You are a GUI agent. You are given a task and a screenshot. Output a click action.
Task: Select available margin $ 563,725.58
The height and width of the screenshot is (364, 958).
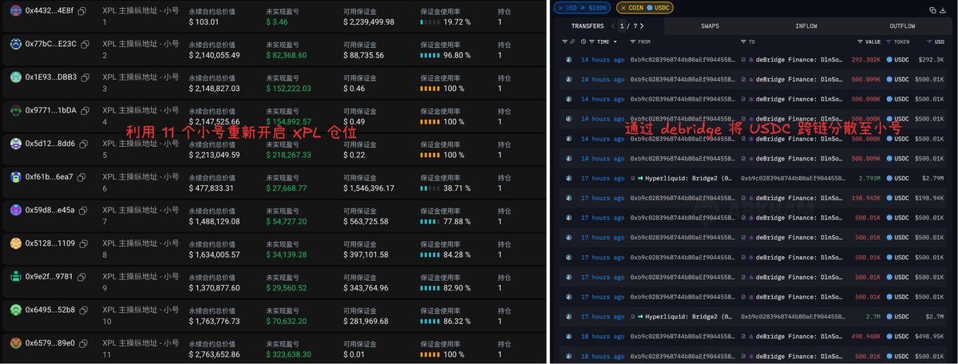click(x=366, y=222)
